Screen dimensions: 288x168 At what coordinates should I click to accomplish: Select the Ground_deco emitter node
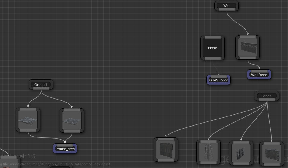65,149
